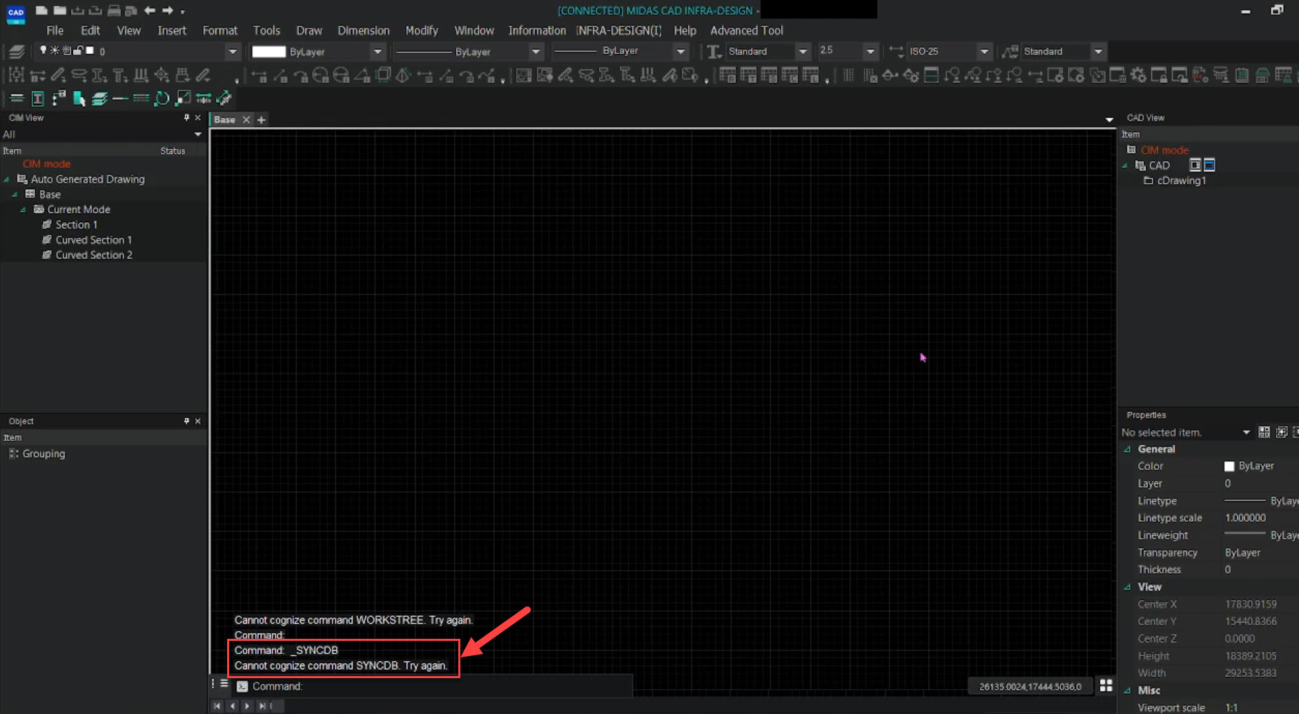The image size is (1299, 714).
Task: Open the lineweight ByLayer dropdown
Action: tap(681, 51)
